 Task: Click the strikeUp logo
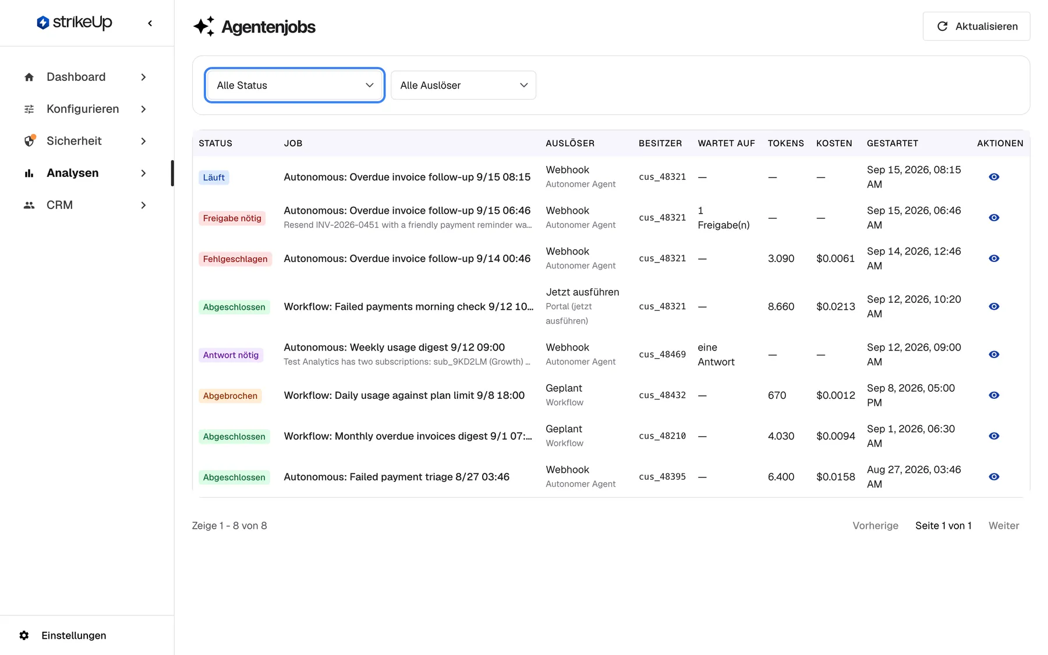tap(74, 23)
